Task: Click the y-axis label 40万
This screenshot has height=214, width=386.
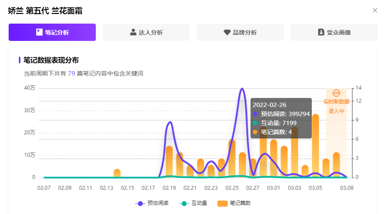Action: click(x=29, y=88)
